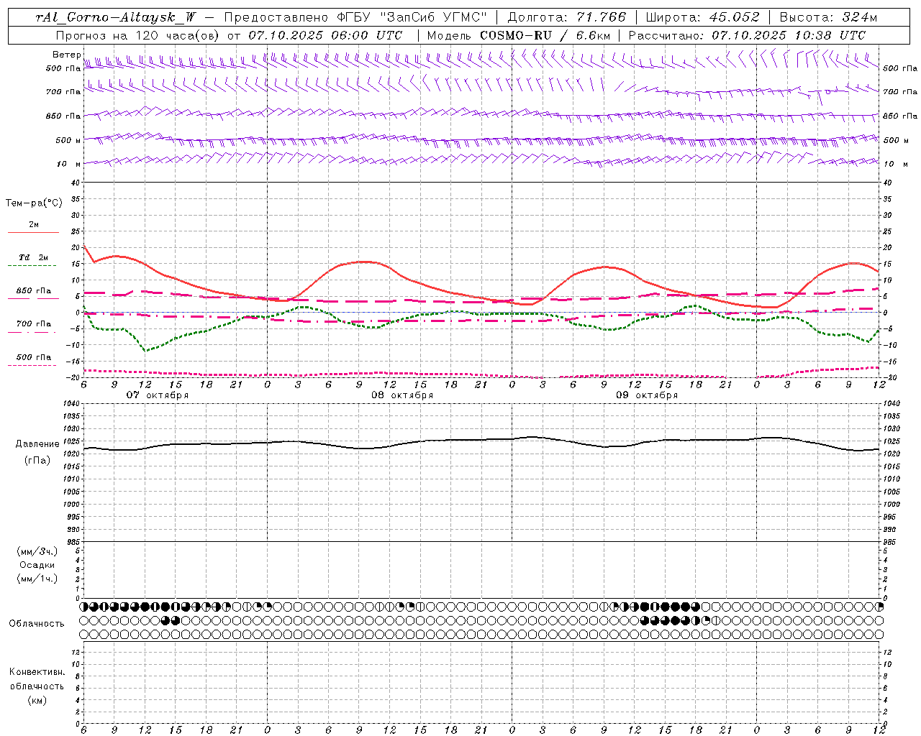Click the Конвективн. panel label

pyautogui.click(x=37, y=672)
